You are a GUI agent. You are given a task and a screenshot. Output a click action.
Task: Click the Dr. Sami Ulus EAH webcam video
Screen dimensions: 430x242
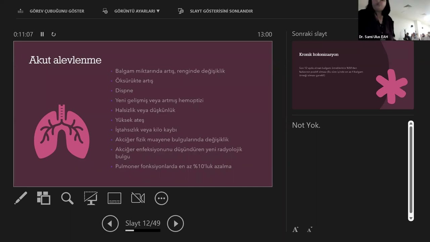[x=394, y=20]
